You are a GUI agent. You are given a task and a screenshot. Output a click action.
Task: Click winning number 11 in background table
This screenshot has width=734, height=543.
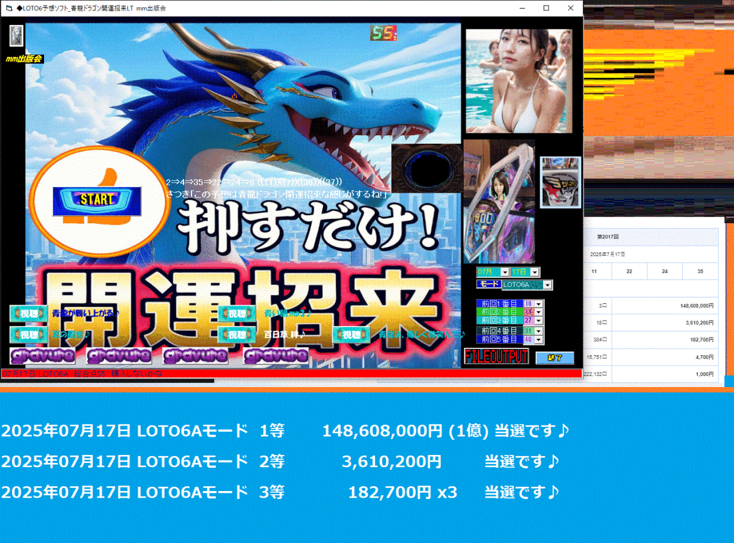tap(594, 271)
